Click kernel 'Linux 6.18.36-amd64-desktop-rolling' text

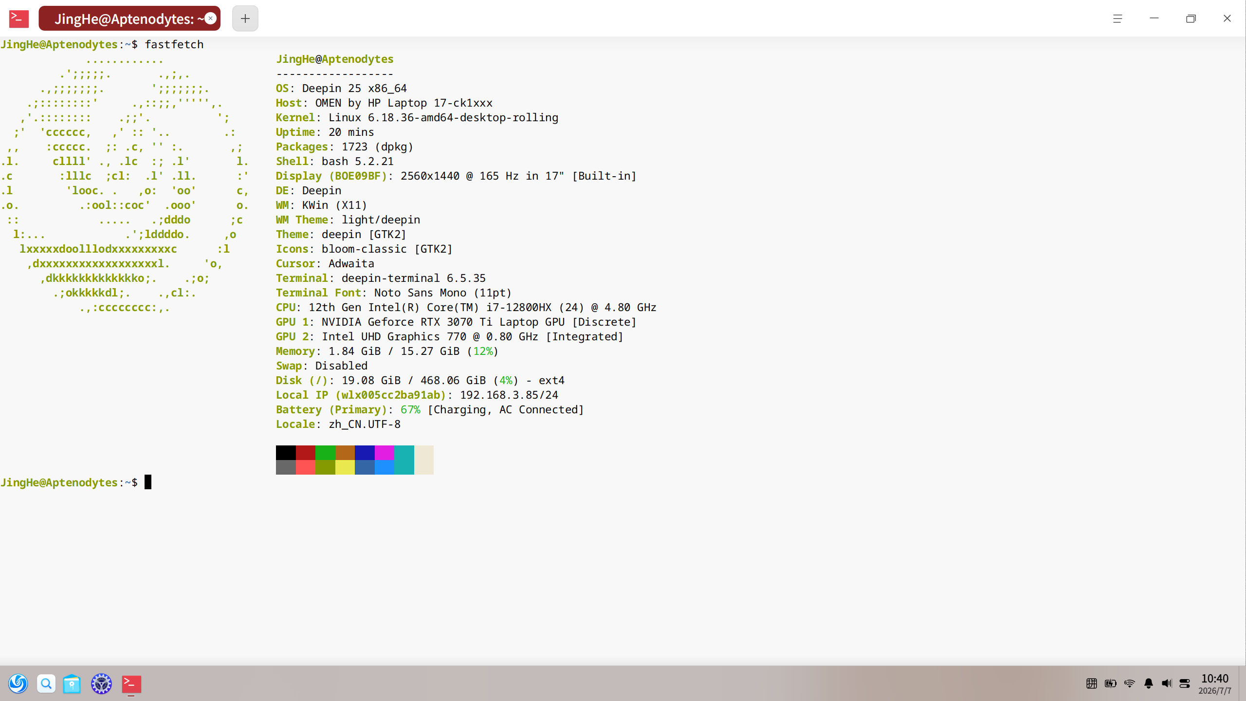pos(443,117)
